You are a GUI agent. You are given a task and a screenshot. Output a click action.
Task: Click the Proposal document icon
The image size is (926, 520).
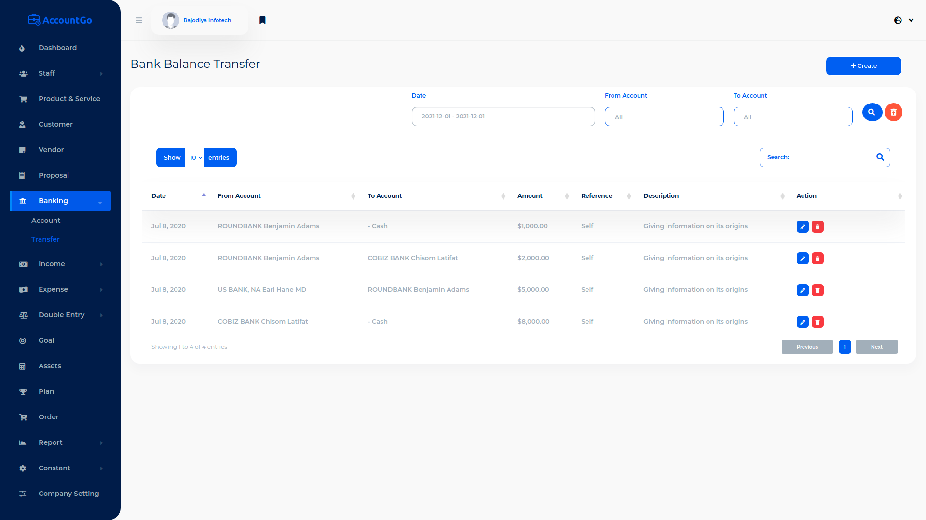pos(22,176)
